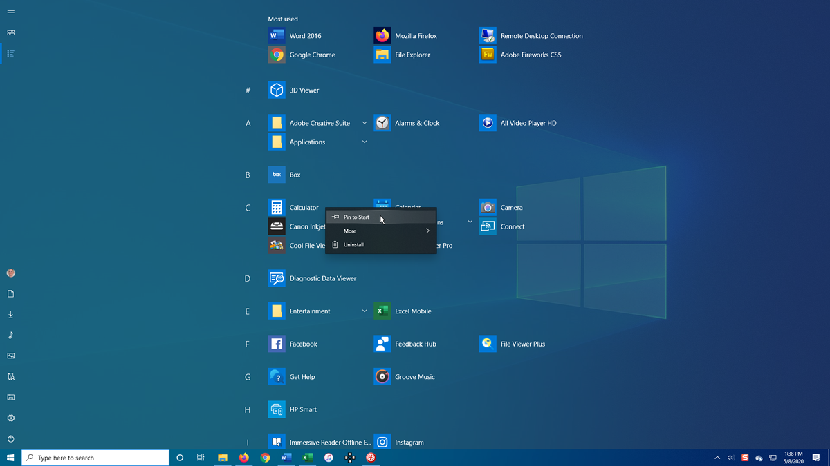Open Alarms & Clock app
The image size is (830, 466).
coord(407,123)
